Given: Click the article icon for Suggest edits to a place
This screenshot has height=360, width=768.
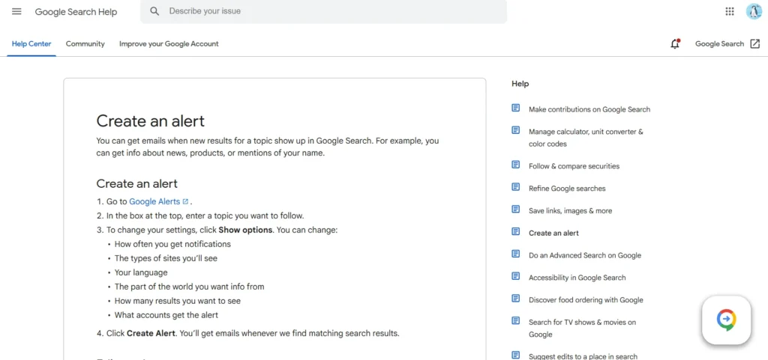Looking at the screenshot, I should [516, 355].
